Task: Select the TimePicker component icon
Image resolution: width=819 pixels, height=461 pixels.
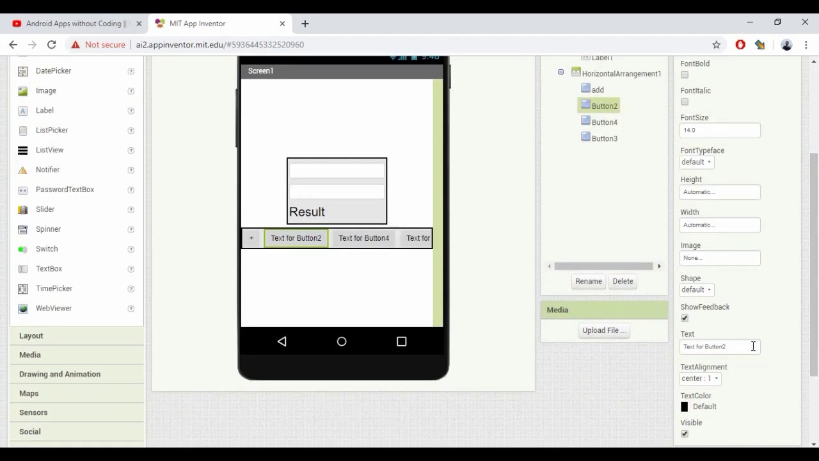Action: pos(23,289)
